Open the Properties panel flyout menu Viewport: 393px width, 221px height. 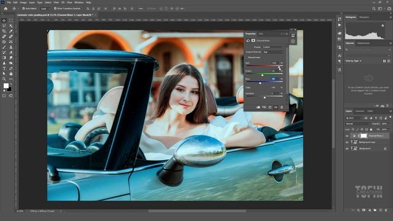pos(287,34)
